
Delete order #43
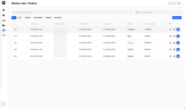click(x=171, y=36)
